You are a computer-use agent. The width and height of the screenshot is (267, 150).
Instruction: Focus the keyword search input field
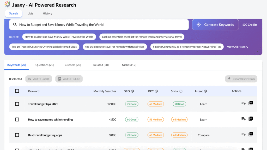99,25
